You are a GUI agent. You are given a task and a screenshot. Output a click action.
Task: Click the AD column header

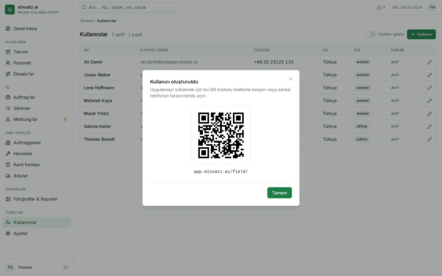[86, 50]
